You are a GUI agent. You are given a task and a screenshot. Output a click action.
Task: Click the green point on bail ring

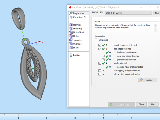(x=19, y=19)
